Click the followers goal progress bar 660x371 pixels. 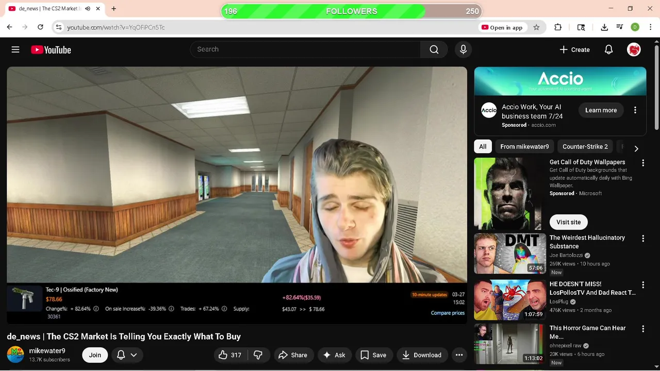click(x=352, y=11)
